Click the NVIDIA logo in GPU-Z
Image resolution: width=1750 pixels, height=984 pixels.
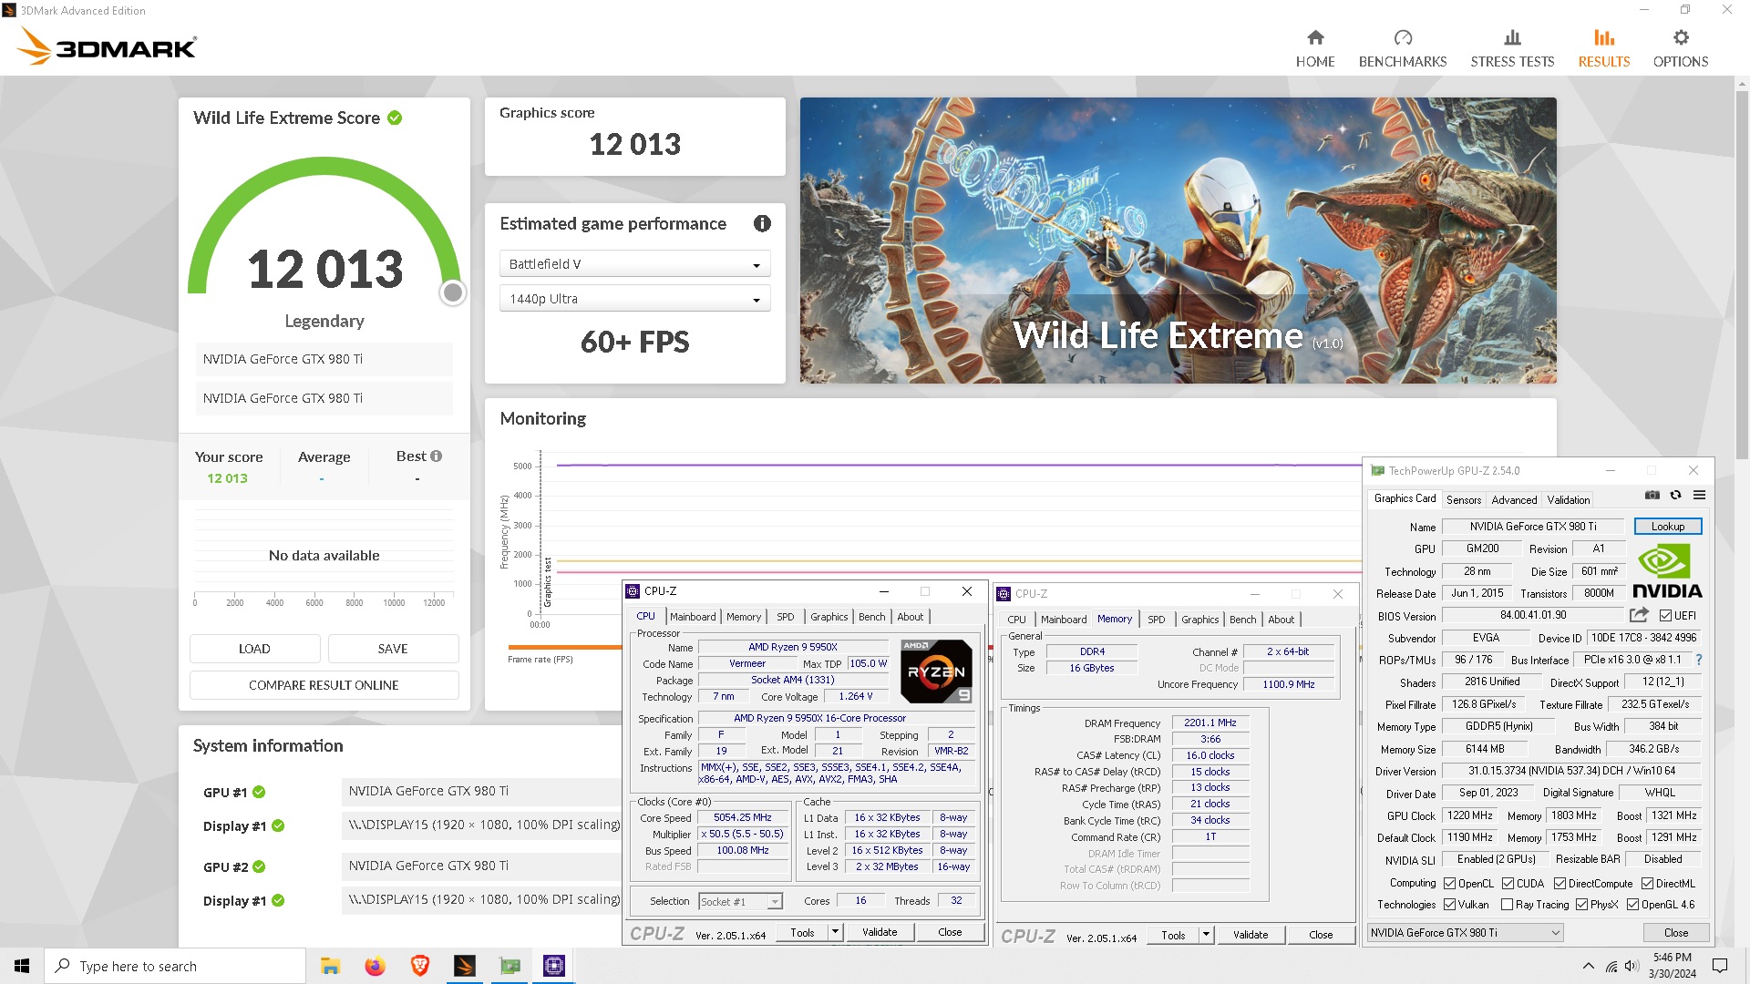[1667, 571]
